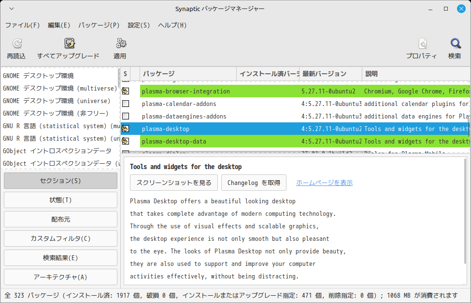The height and width of the screenshot is (303, 471).
Task: Click the Upgrade All (すべてアップグレード) icon
Action: pos(68,44)
